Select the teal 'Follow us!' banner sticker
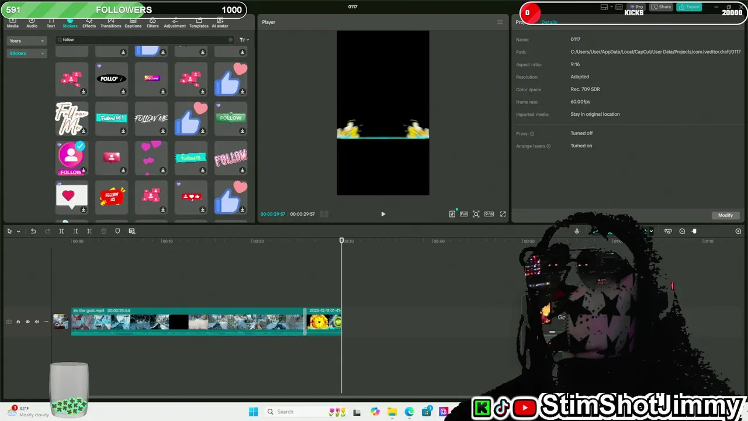Image resolution: width=748 pixels, height=421 pixels. (111, 118)
